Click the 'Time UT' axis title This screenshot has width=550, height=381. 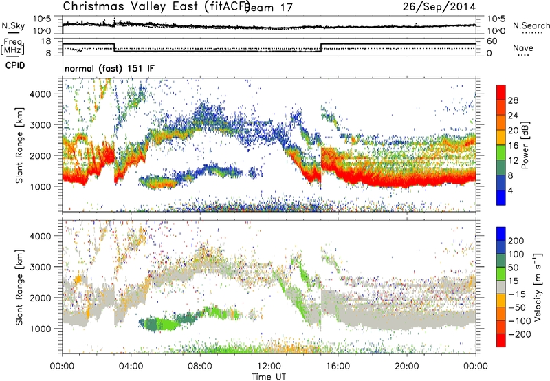click(x=269, y=377)
